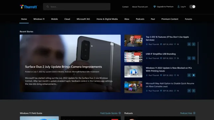Click Microsoft Surface category link
The image size is (214, 120).
79,72
